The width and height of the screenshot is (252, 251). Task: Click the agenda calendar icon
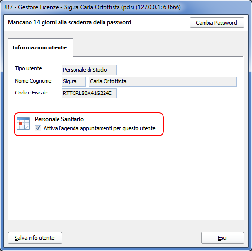[x=23, y=124]
